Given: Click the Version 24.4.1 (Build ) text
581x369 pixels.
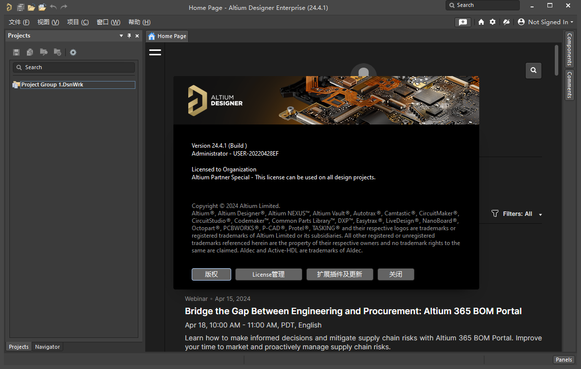Looking at the screenshot, I should 219,146.
